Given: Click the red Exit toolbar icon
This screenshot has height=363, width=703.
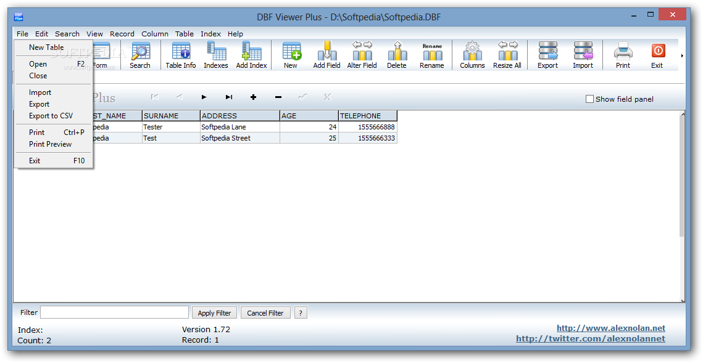Looking at the screenshot, I should click(657, 55).
